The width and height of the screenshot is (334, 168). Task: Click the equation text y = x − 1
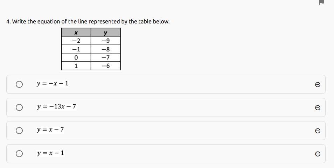(50, 153)
